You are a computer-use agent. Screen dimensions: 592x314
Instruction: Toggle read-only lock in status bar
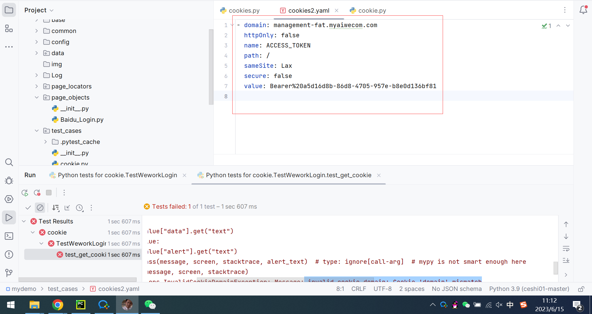tap(581, 289)
